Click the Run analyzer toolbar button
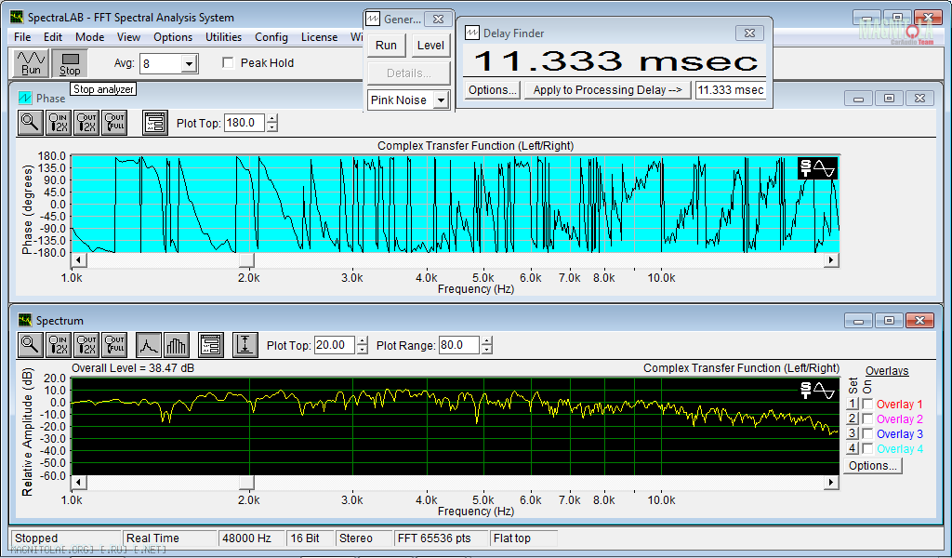952x558 pixels. click(31, 63)
